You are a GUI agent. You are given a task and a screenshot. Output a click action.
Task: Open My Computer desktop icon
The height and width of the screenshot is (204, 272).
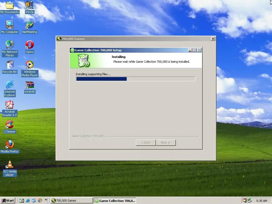[10, 27]
